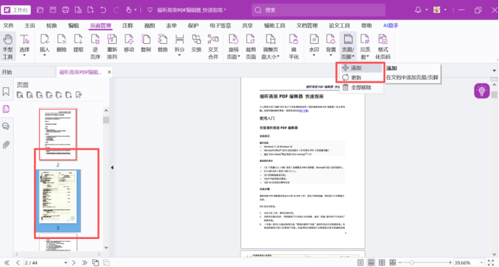Expand the Resize pages (调整页面大小) dropdown
Screen dimensions: 499x267
[x=278, y=57]
